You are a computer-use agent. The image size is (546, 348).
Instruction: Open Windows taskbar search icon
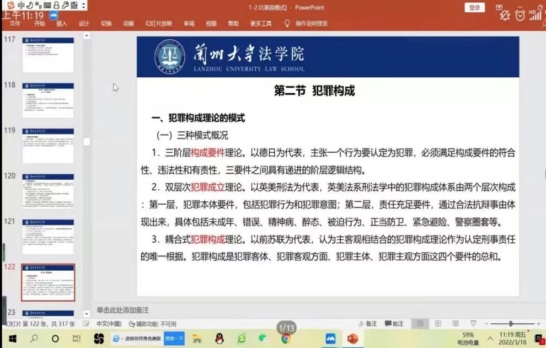[34, 338]
